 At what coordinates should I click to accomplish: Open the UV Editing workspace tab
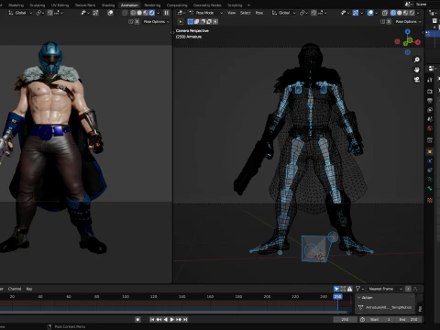60,5
